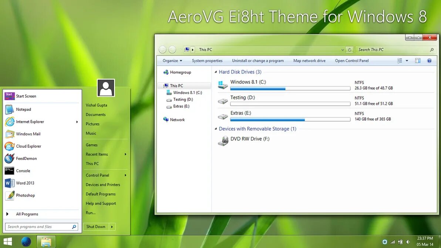Open the globe browser taskbar icon
Viewport: 441px width, 248px height.
click(26, 242)
